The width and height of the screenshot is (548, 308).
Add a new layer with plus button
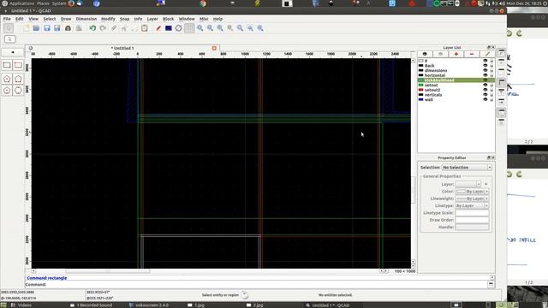coord(456,54)
